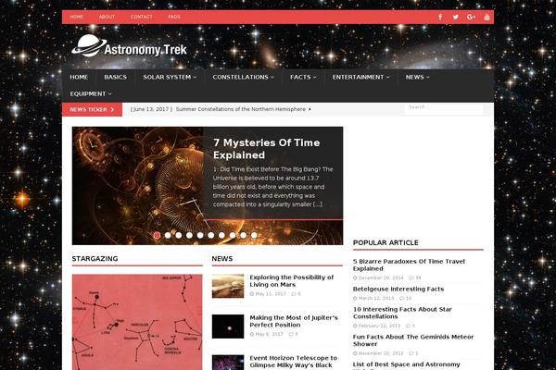Click the slider excerpt about the Big Bang
556x370 pixels.
click(273, 187)
